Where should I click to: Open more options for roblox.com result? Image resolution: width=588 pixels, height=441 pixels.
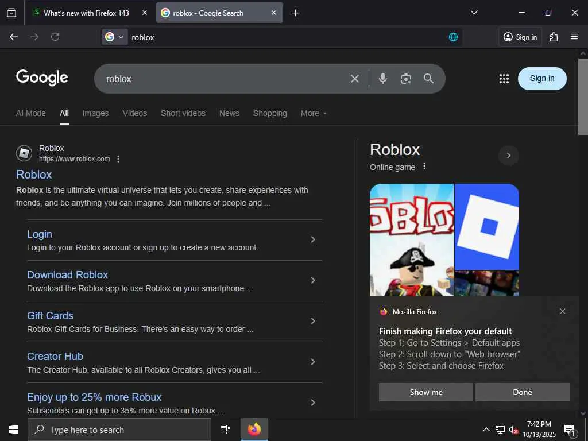pyautogui.click(x=118, y=159)
